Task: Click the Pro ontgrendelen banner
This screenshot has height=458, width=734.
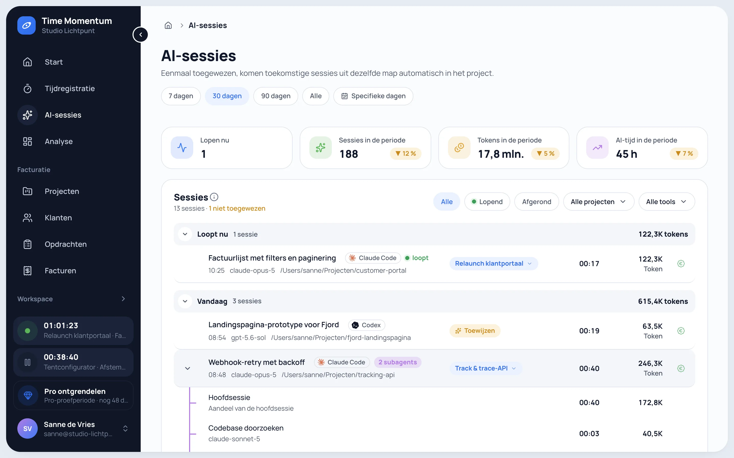Action: [73, 395]
